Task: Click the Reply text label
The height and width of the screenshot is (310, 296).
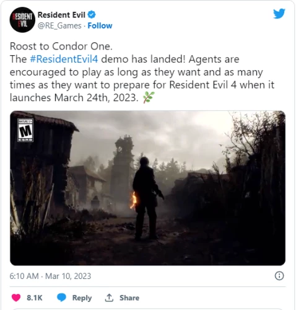Action: pyautogui.click(x=82, y=298)
